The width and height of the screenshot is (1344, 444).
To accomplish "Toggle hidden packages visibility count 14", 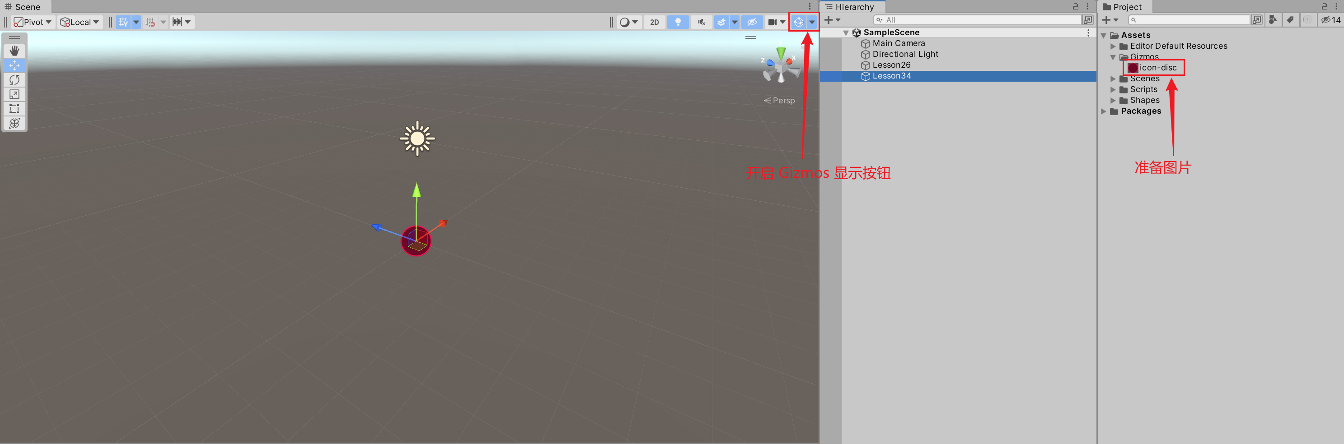I will click(x=1331, y=20).
